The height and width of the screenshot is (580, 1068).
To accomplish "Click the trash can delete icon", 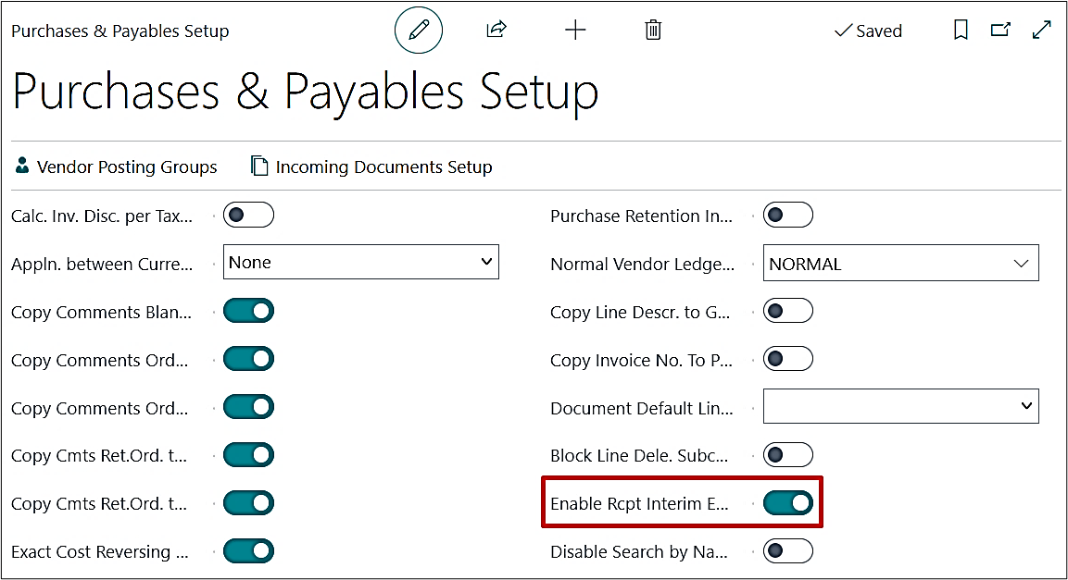I will (653, 31).
